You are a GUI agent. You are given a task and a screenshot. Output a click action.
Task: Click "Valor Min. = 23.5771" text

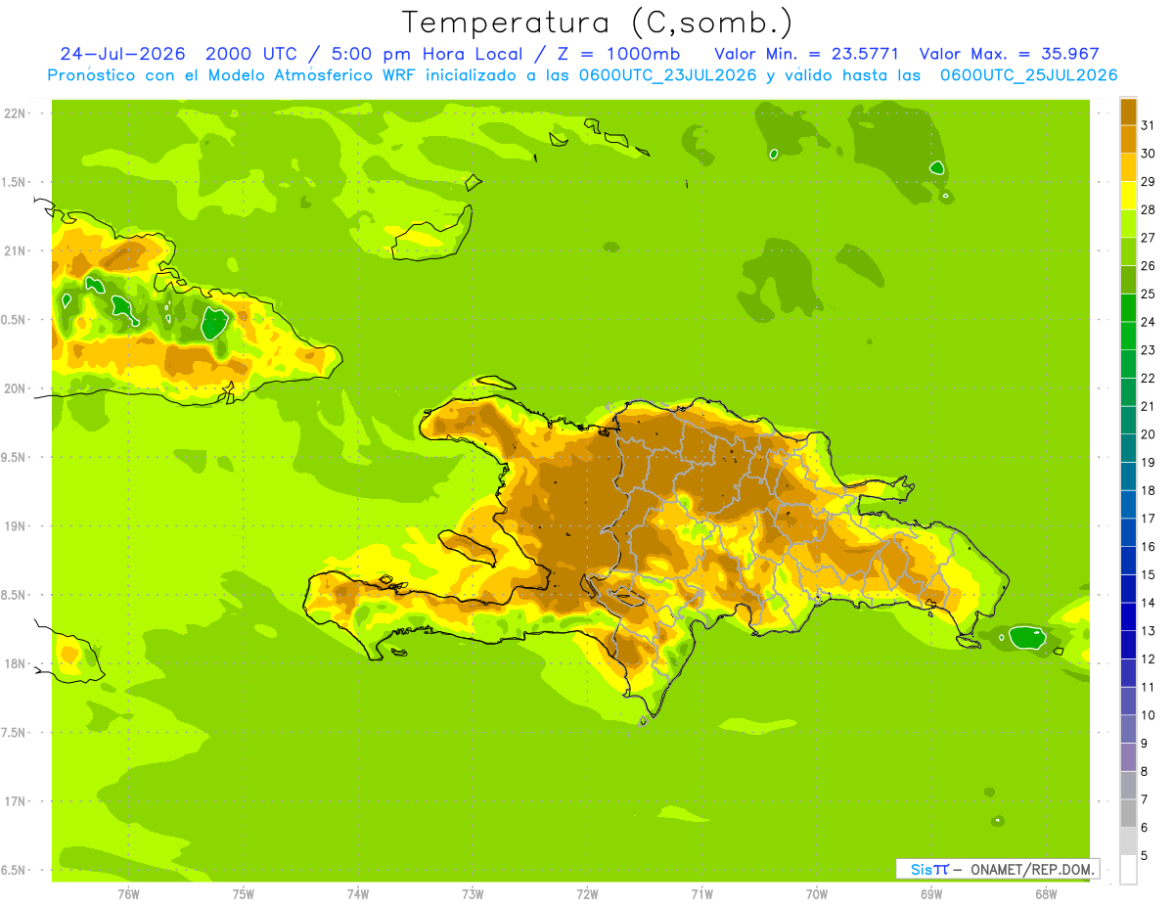click(x=807, y=54)
